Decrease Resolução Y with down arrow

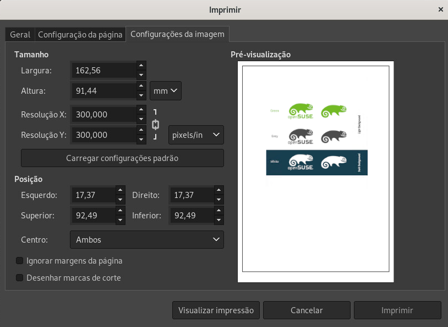pos(141,140)
